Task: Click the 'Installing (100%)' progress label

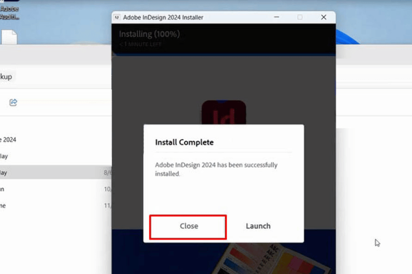Action: coord(149,34)
